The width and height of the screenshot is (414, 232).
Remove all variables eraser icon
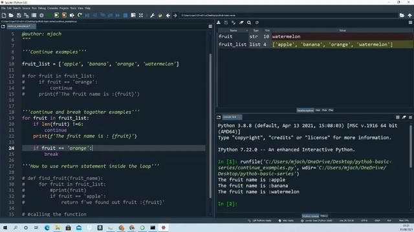(241, 23)
